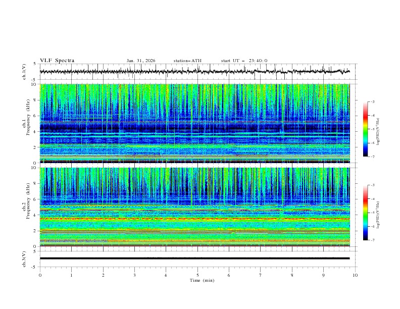Image resolution: width=400 pixels, height=309 pixels.
Task: Click the "-3" label on ch.1 color bar
Action: (x=373, y=101)
